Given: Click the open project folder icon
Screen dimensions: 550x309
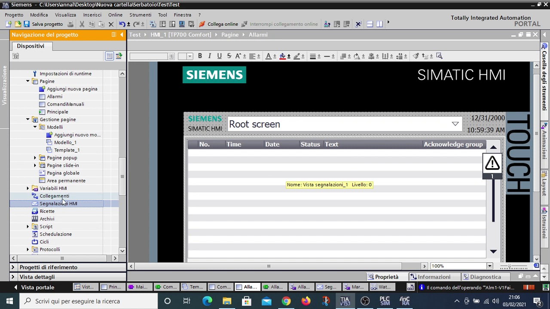Looking at the screenshot, I should click(x=18, y=24).
